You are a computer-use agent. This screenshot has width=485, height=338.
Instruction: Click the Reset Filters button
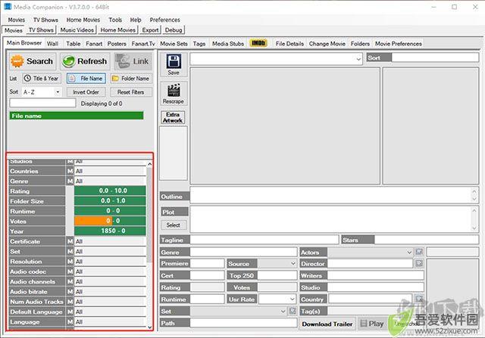click(131, 92)
